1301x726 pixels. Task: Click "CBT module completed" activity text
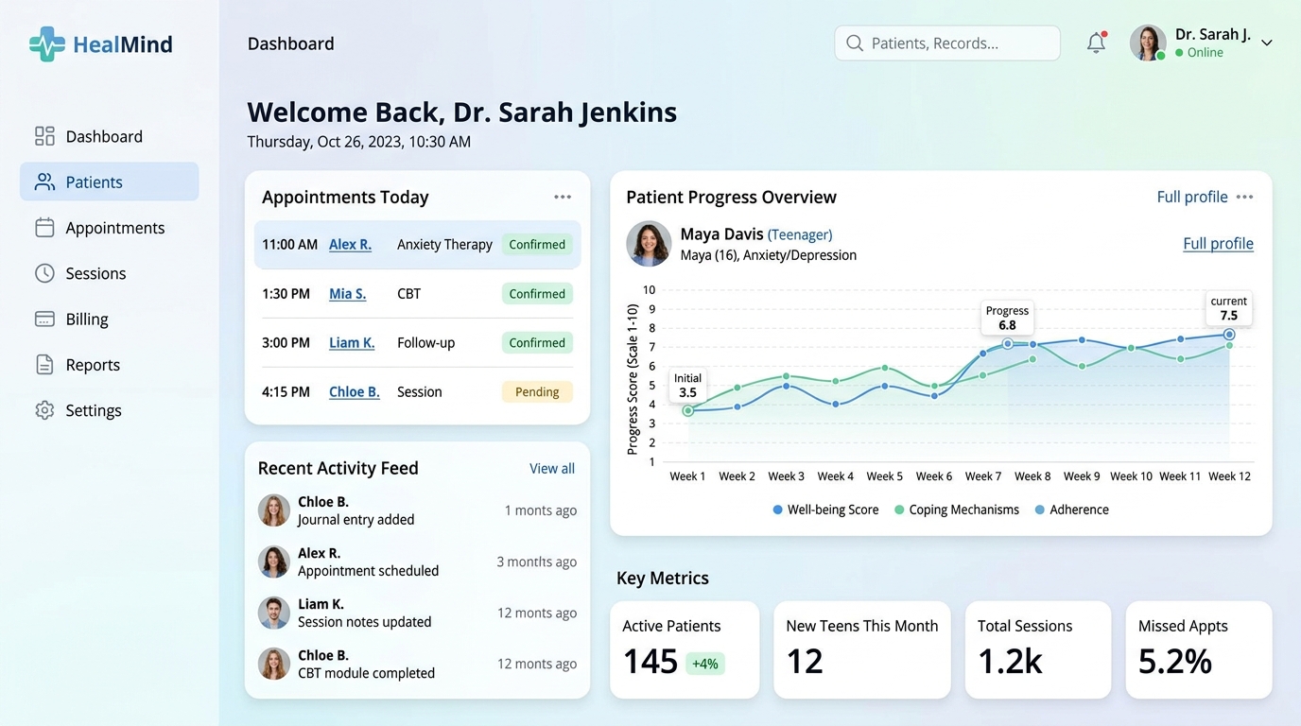(366, 673)
